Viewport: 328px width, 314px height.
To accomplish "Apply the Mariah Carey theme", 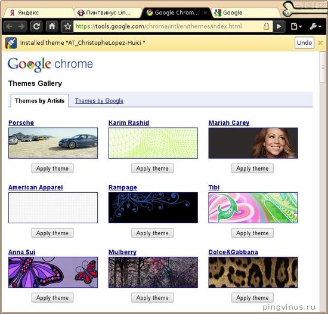I will pyautogui.click(x=252, y=168).
